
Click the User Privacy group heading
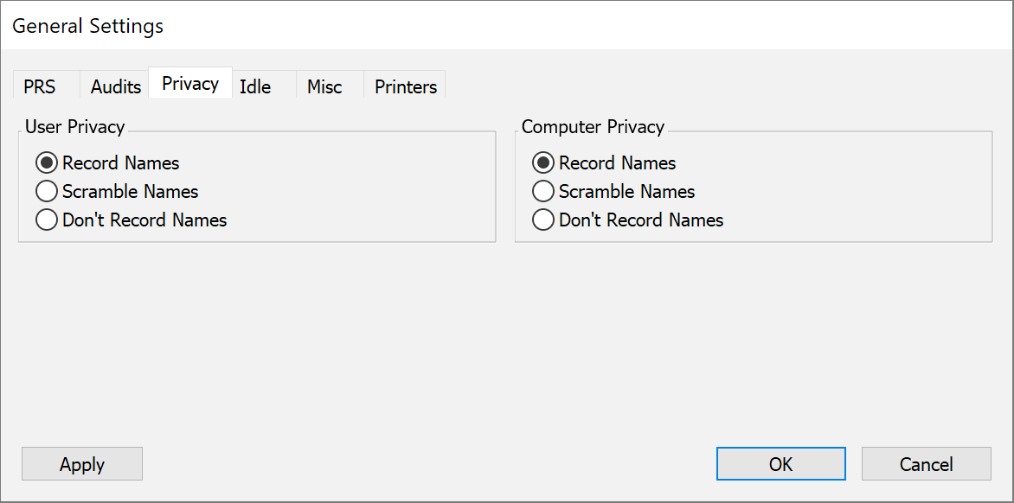(75, 127)
